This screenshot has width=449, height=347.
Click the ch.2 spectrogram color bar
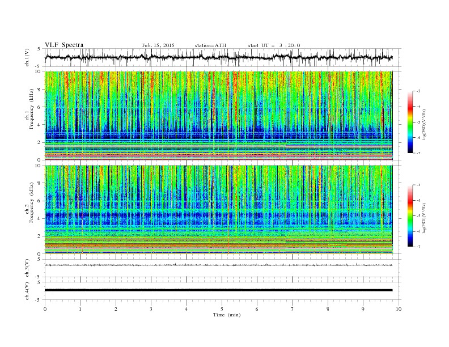pyautogui.click(x=410, y=216)
